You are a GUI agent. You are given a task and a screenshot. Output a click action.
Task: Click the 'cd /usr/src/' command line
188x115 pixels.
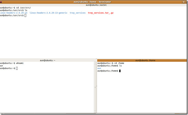tap(15, 8)
